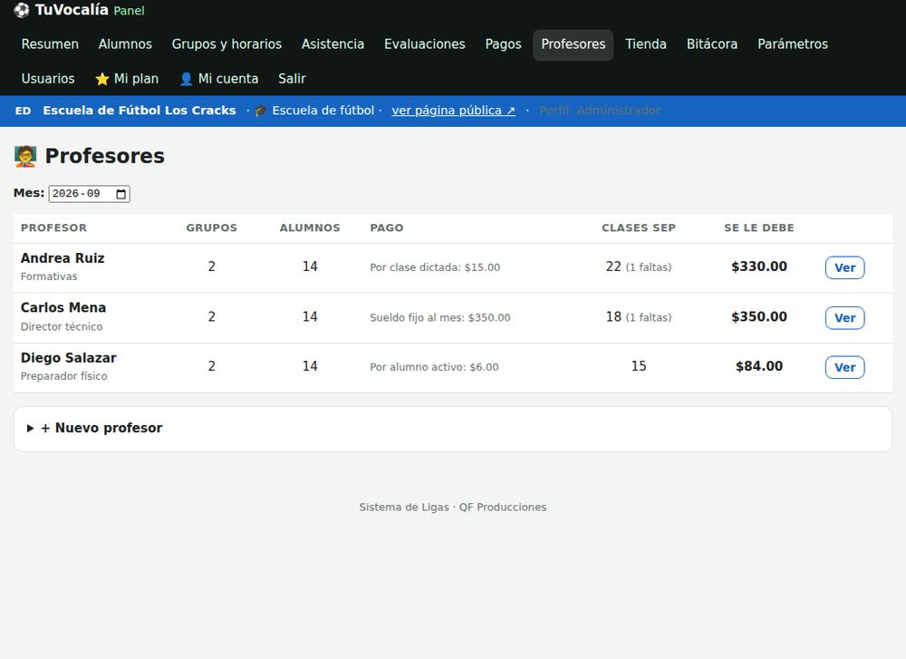This screenshot has height=659, width=906.
Task: Open the Evaluaciones page
Action: click(425, 44)
